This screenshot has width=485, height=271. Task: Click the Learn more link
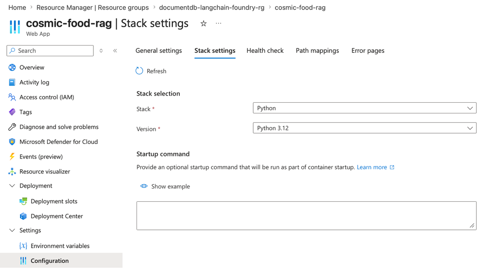point(372,167)
